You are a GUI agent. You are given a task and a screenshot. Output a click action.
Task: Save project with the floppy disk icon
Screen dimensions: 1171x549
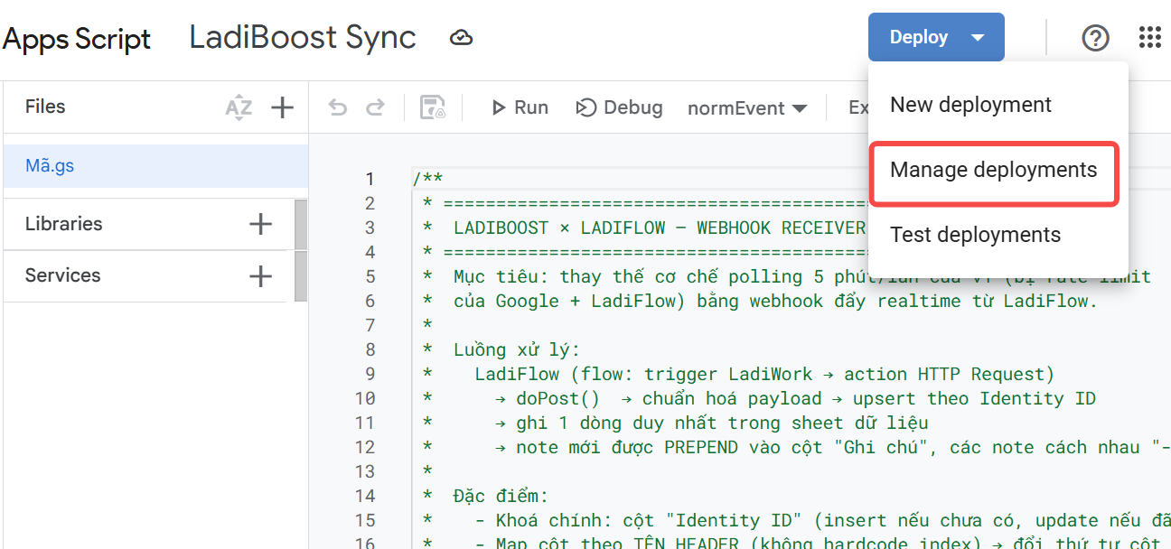[433, 108]
